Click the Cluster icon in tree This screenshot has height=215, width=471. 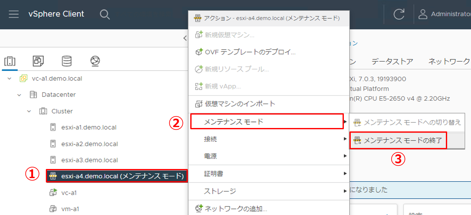(43, 111)
